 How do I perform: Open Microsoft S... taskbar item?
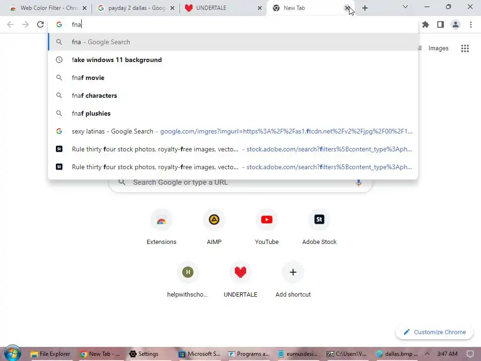pos(200,354)
